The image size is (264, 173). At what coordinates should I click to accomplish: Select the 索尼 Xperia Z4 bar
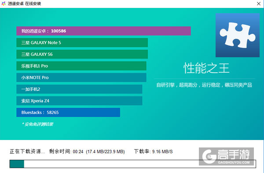(x=79, y=101)
